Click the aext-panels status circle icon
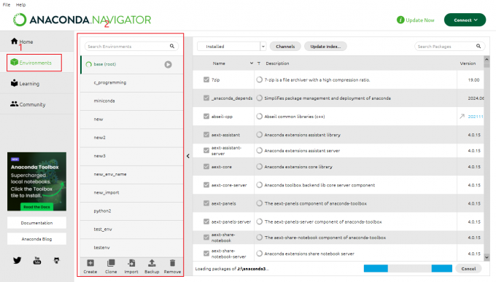 click(x=260, y=203)
